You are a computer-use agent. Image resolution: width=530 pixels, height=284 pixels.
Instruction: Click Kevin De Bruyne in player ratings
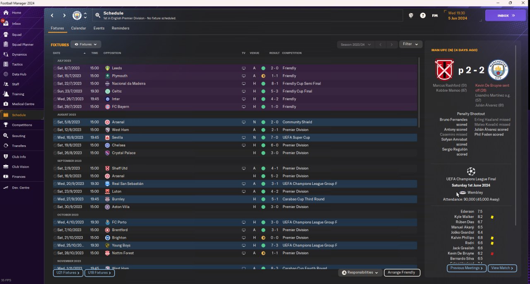click(461, 253)
